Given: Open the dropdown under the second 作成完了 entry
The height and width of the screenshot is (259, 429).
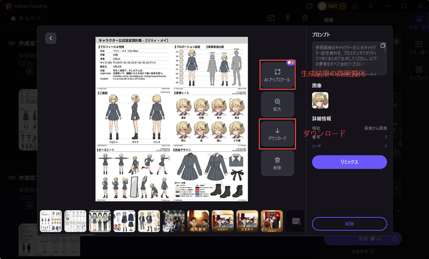Looking at the screenshot, I should coord(29,205).
